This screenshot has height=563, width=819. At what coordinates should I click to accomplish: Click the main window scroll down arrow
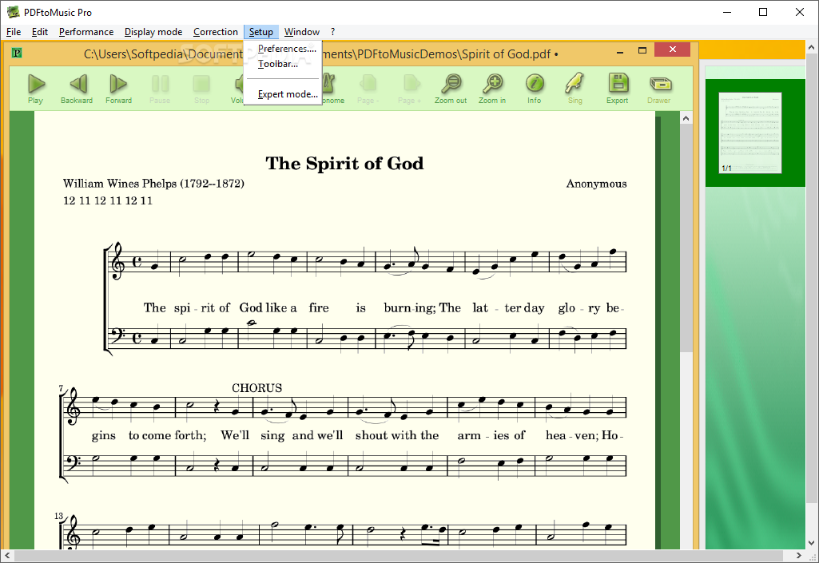coord(812,543)
